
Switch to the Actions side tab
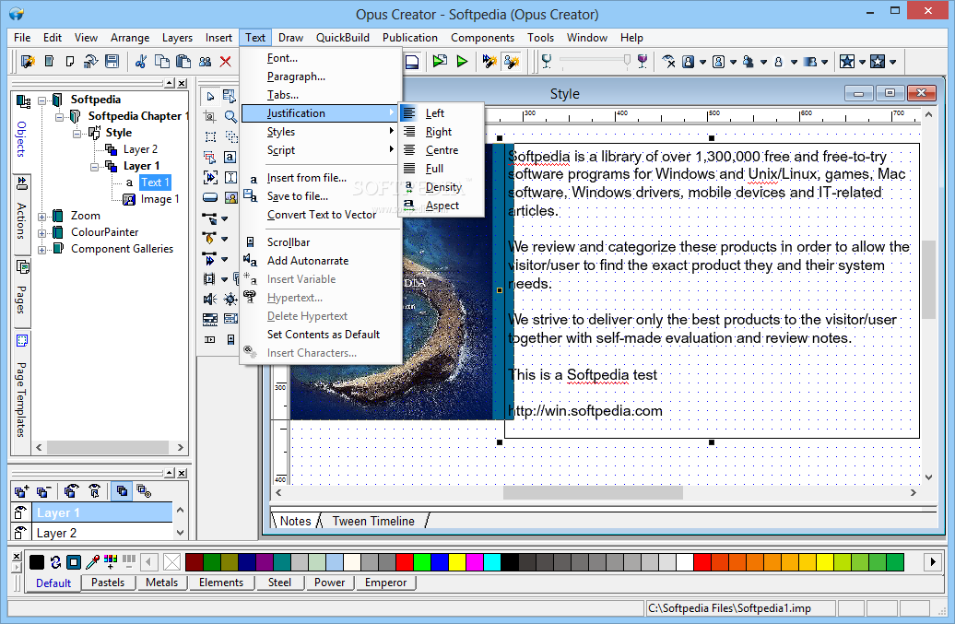coord(21,213)
